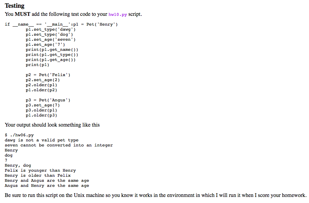Click "Your output should look something like this"
The height and width of the screenshot is (203, 309).
[x=52, y=125]
